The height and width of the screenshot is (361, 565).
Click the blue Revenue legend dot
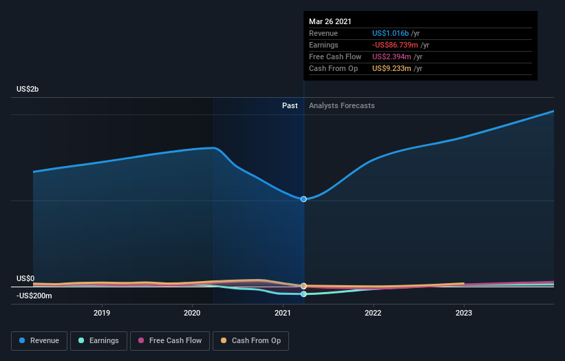[22, 340]
